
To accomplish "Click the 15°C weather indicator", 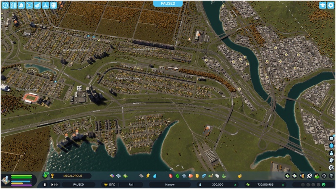I will [x=109, y=184].
